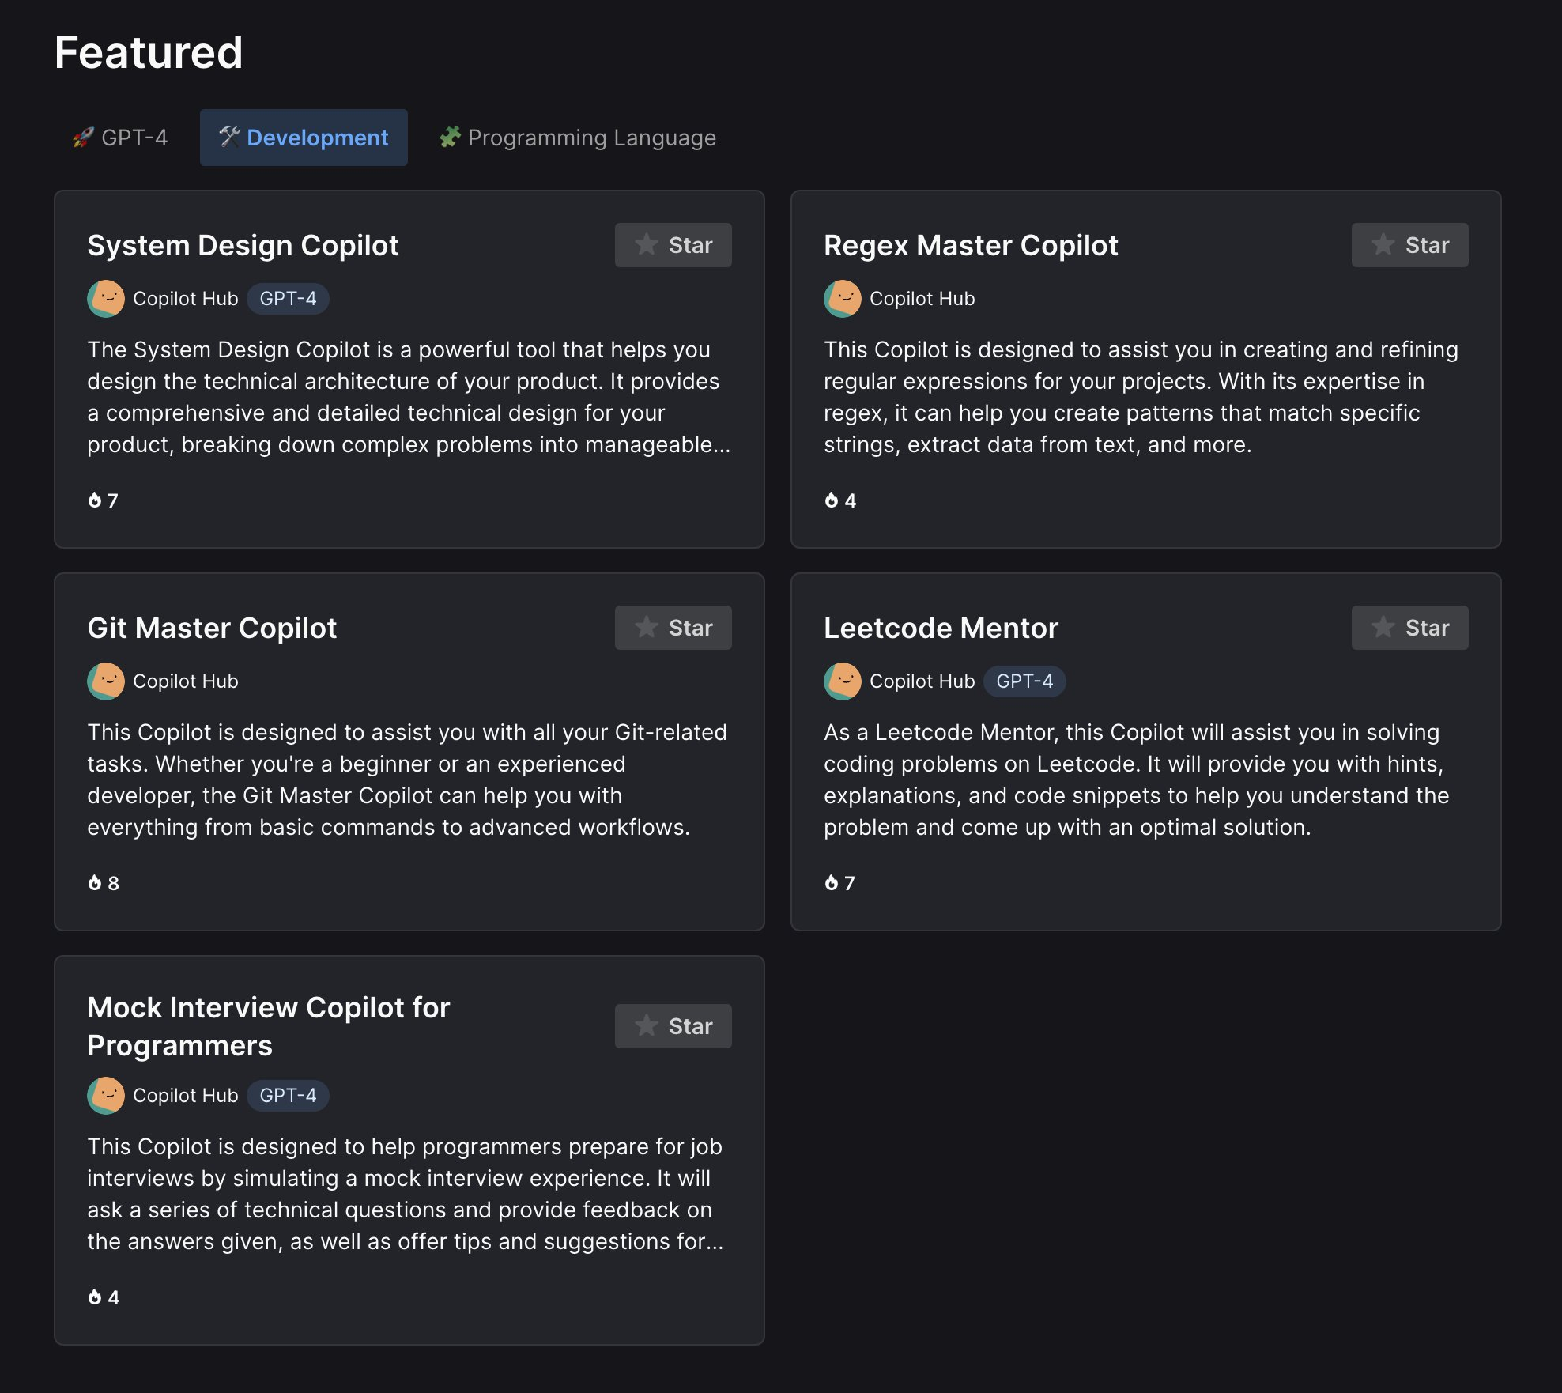Open the Programming Language tab
This screenshot has height=1393, width=1562.
(578, 138)
